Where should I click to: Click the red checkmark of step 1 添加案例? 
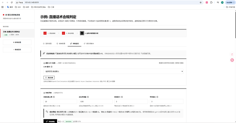pyautogui.click(x=45, y=33)
